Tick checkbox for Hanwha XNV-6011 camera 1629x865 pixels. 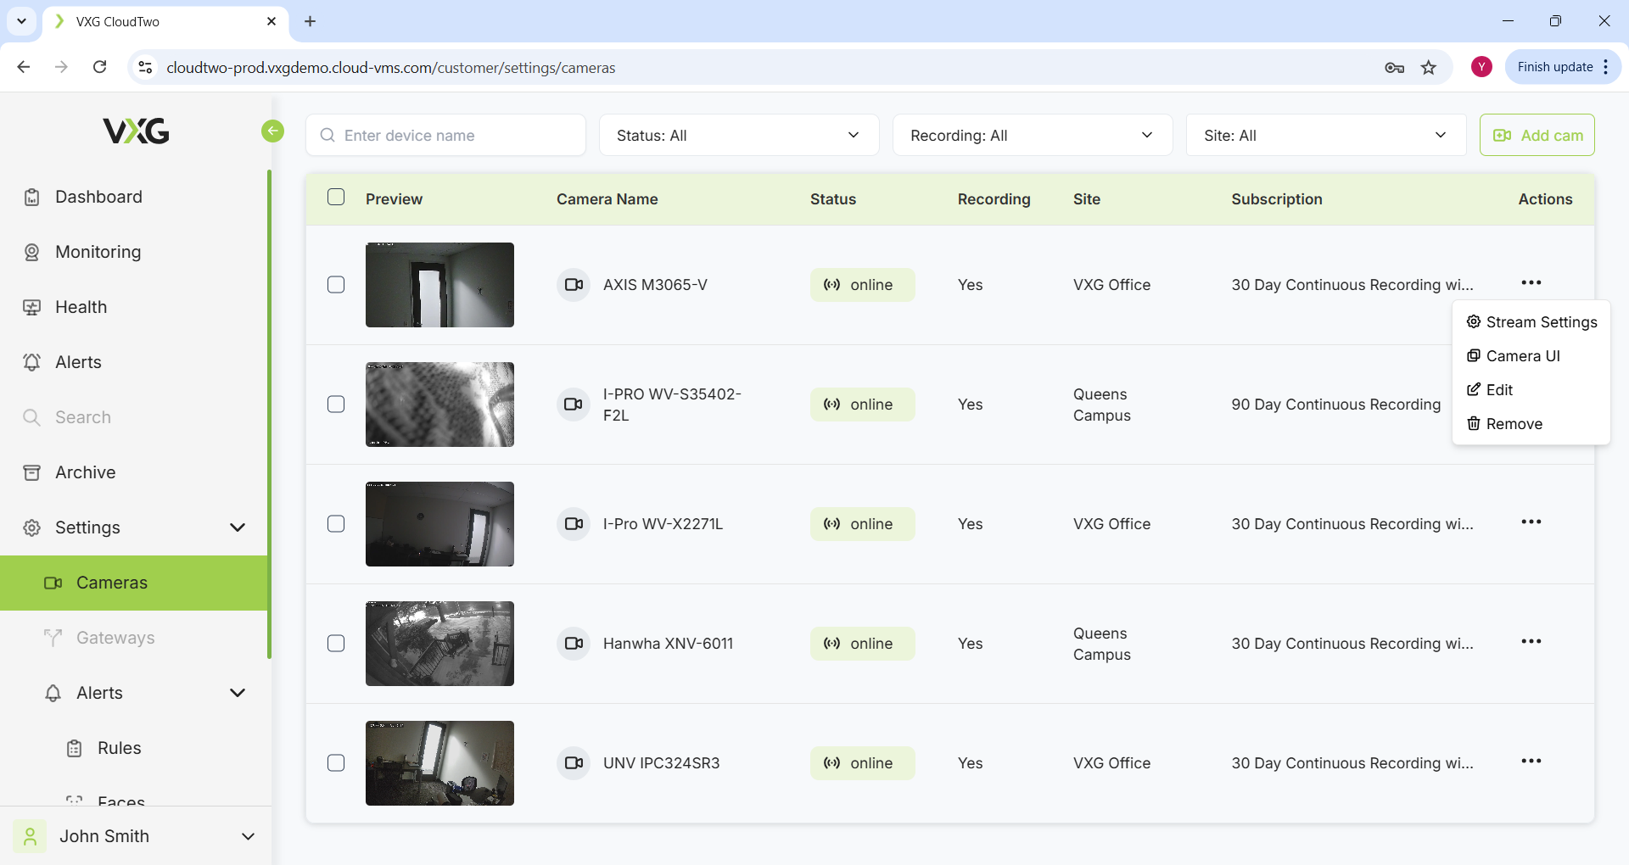click(x=336, y=644)
